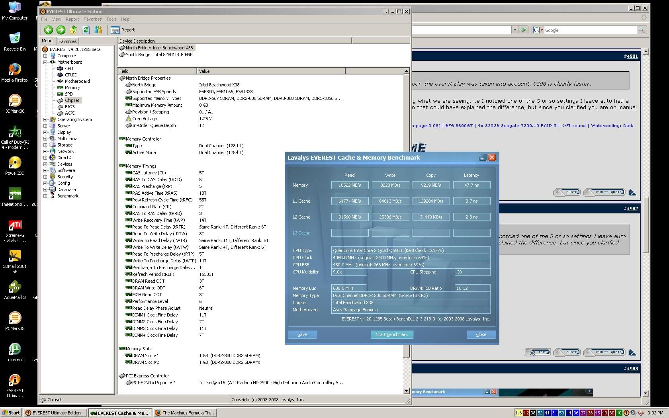
Task: Expand the Network tree node
Action: (45, 151)
